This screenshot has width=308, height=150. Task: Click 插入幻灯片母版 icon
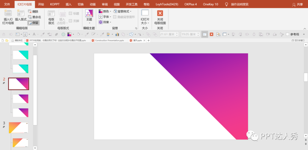click(x=8, y=17)
